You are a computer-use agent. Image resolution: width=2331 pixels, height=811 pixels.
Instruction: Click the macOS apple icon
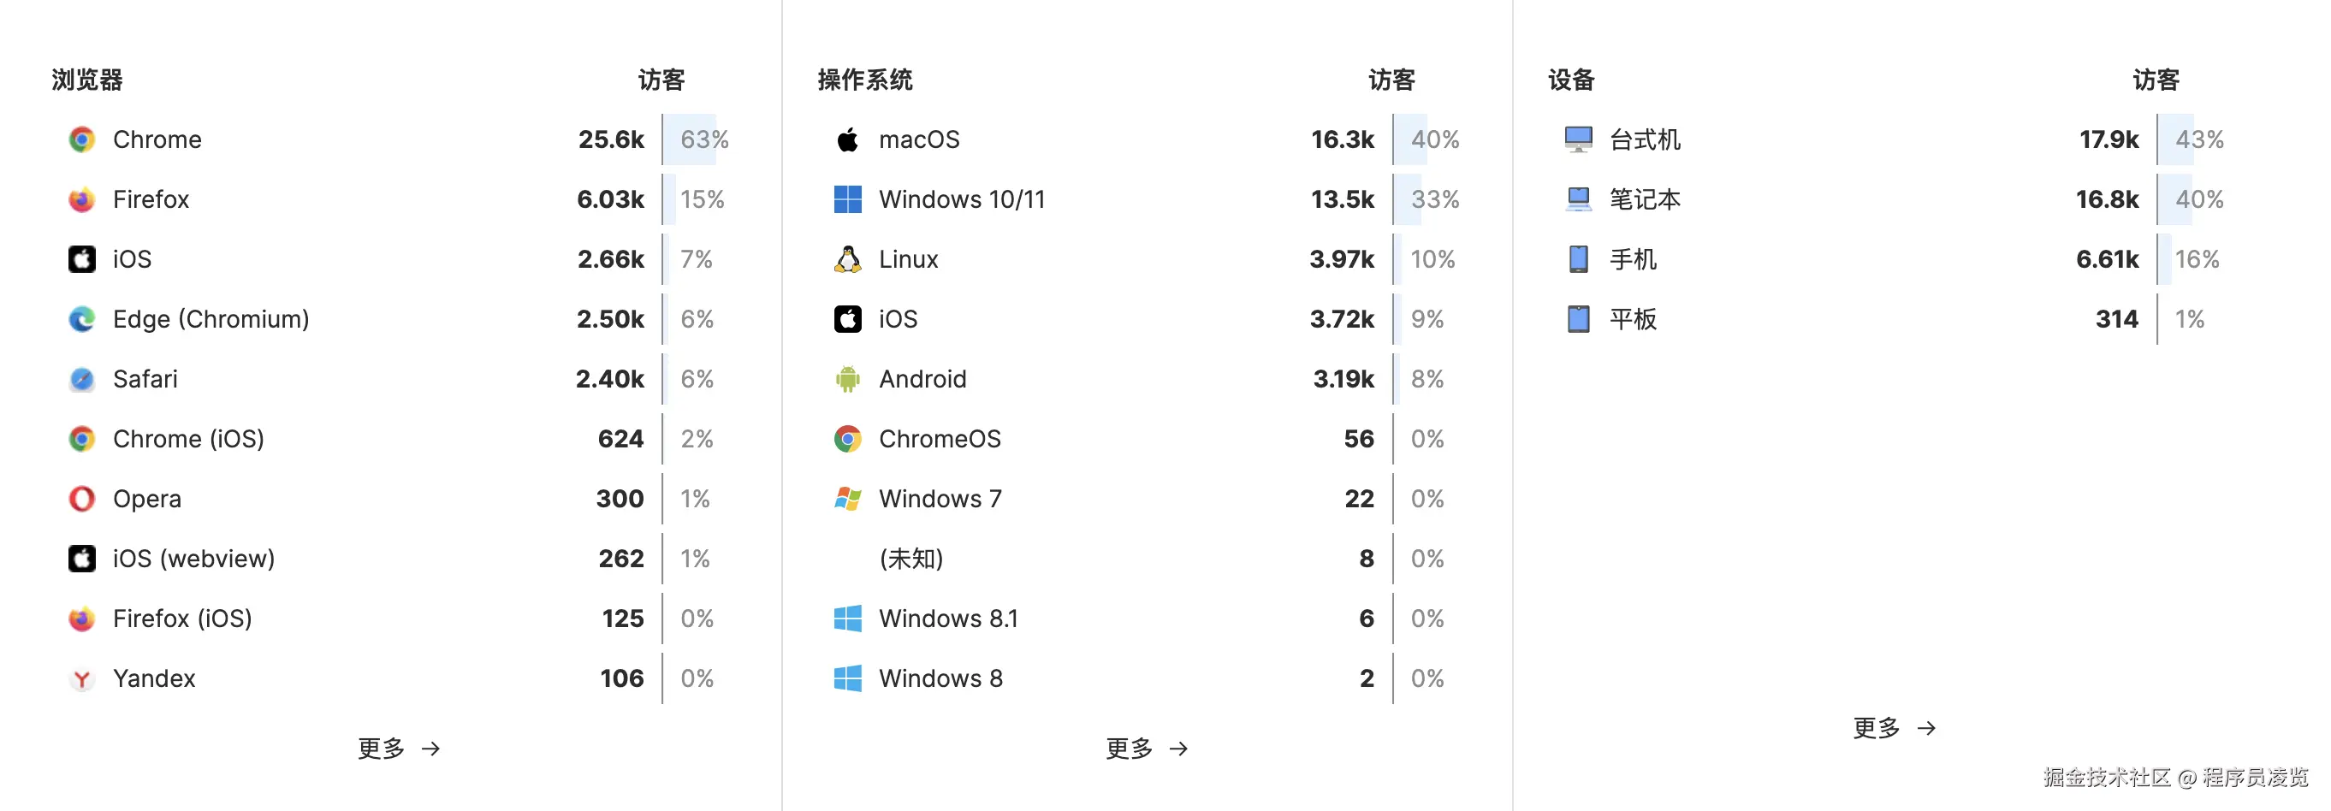pyautogui.click(x=847, y=139)
